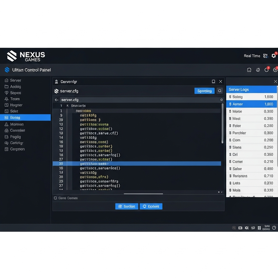Toggle the Gemd Cartues checkbox
The height and width of the screenshot is (278, 278).
[x=55, y=198]
